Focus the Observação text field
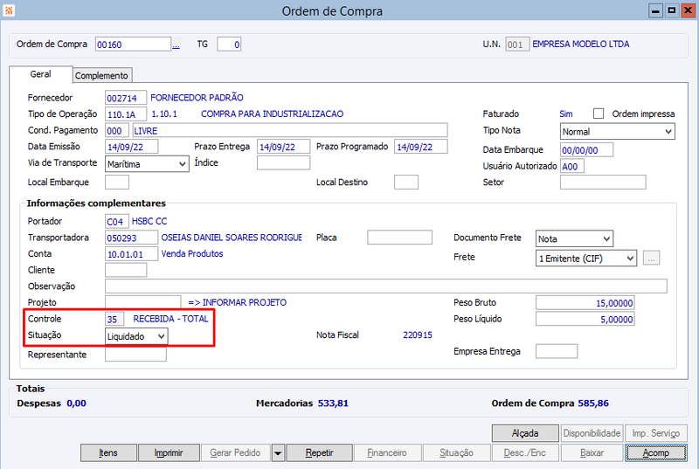Image resolution: width=699 pixels, height=469 pixels. coord(386,286)
